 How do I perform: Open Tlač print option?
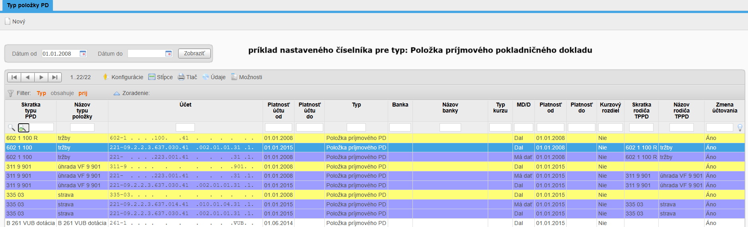pyautogui.click(x=187, y=77)
